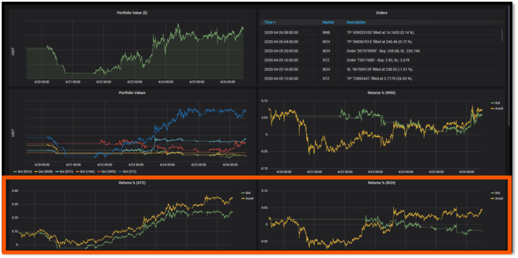Toggle Asset series in Returns % (BCH) legend
Image resolution: width=518 pixels, height=258 pixels.
498,198
